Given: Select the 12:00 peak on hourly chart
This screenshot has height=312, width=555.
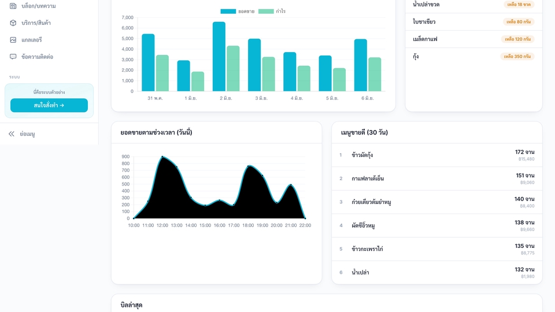Looking at the screenshot, I should pyautogui.click(x=162, y=157).
